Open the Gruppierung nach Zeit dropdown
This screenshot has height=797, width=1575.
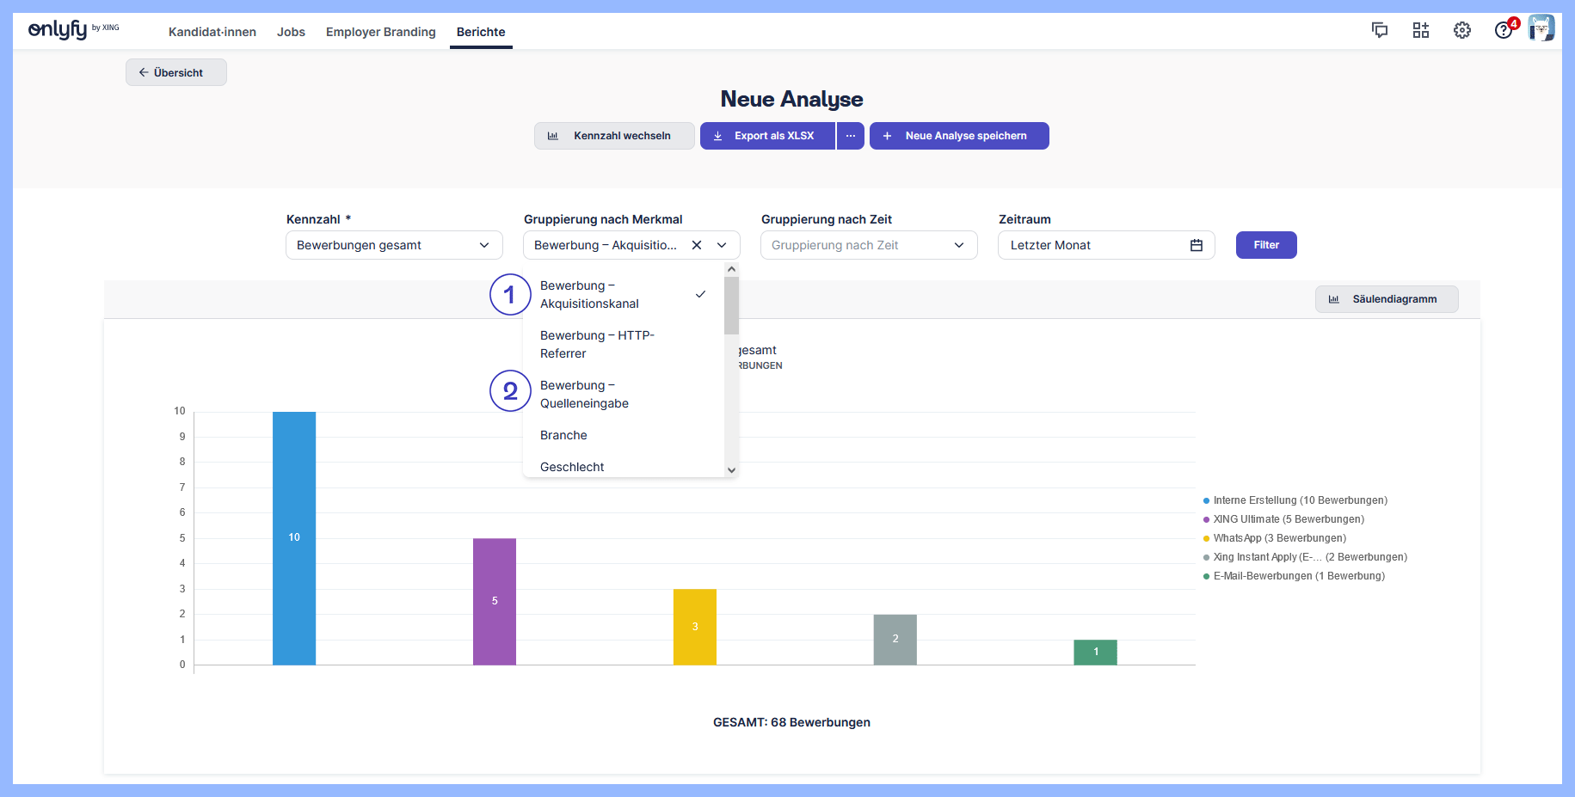[x=869, y=245]
